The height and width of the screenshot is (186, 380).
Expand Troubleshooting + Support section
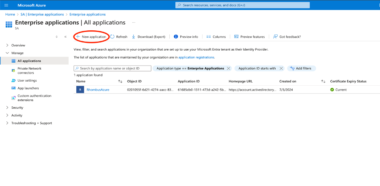[7, 123]
